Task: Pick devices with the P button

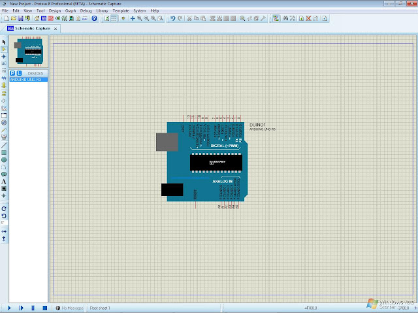Action: click(12, 73)
